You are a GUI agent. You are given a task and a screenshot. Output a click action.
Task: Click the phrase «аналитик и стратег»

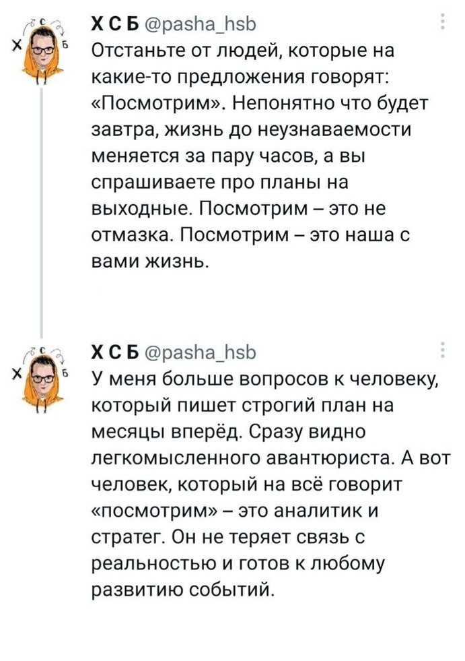pyautogui.click(x=235, y=524)
